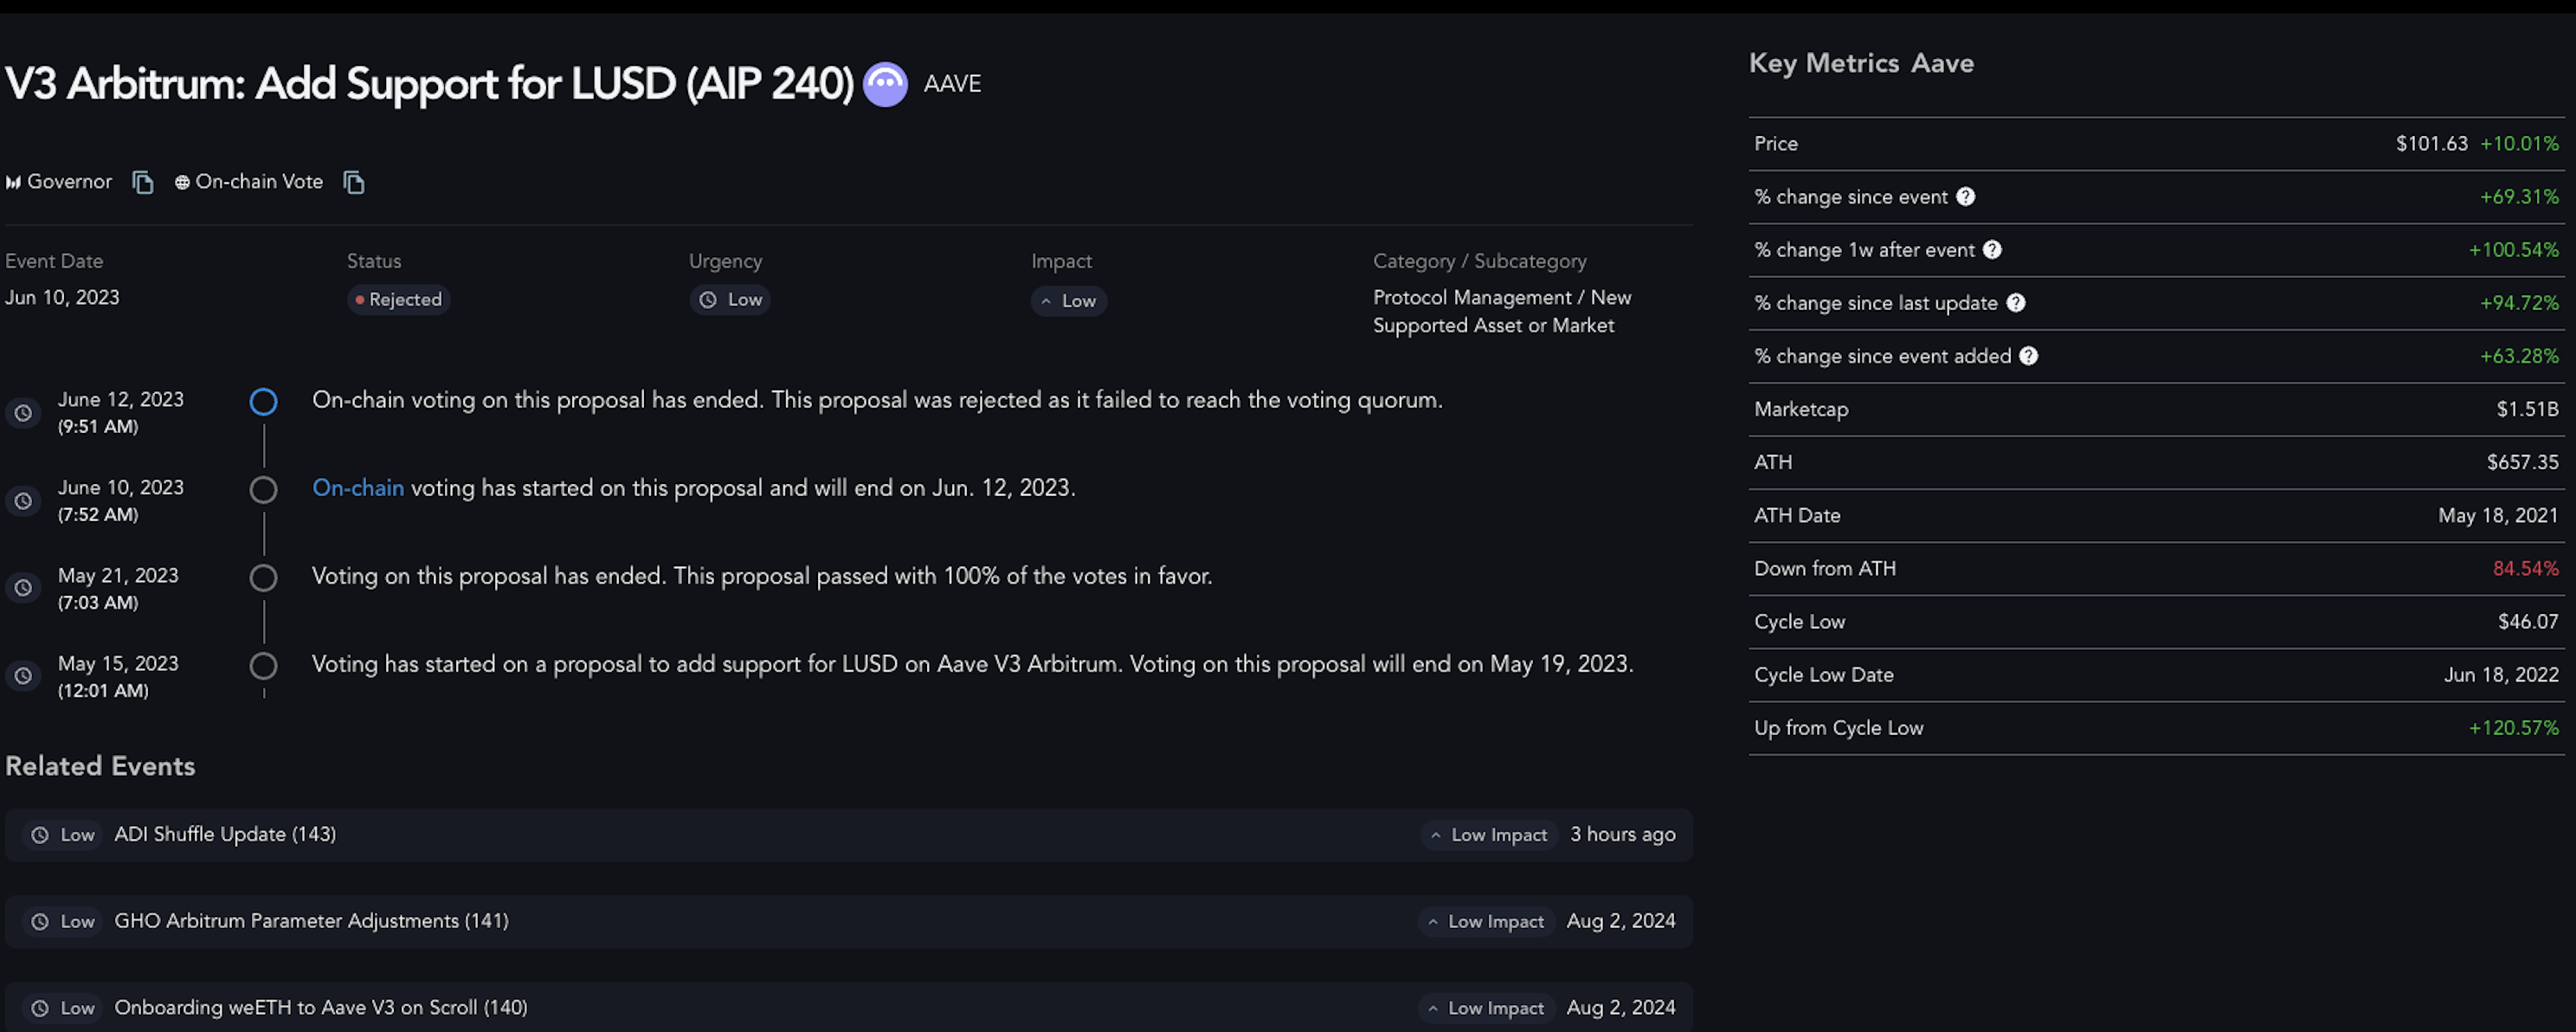Select the May 15, 2023 timeline marker
2576x1032 pixels.
tap(263, 666)
